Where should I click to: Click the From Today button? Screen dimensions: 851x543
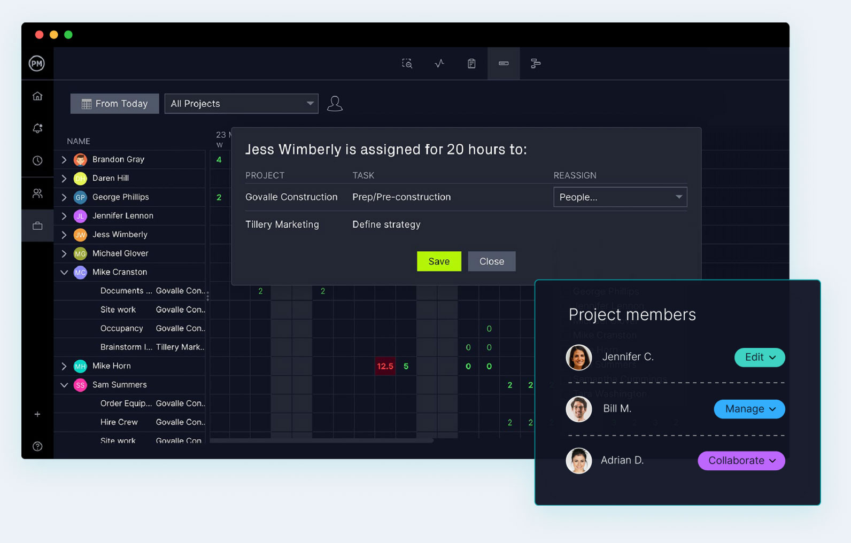(x=114, y=104)
